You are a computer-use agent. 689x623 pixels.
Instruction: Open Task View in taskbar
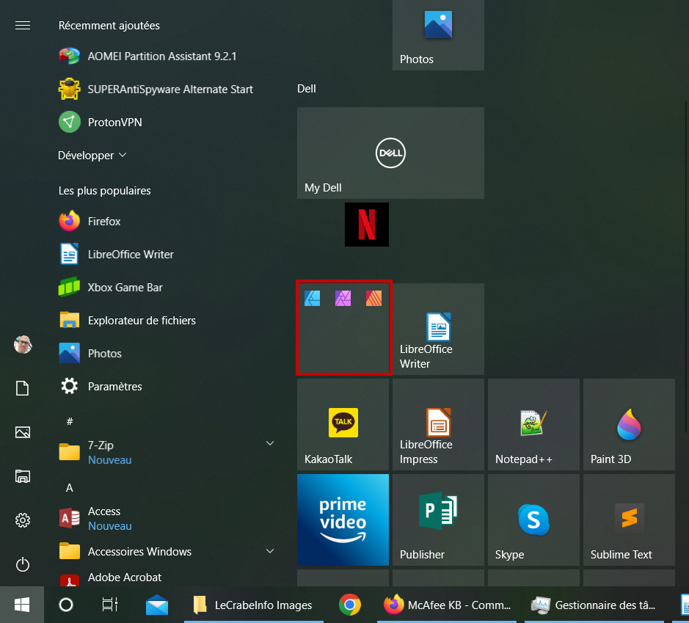click(110, 605)
